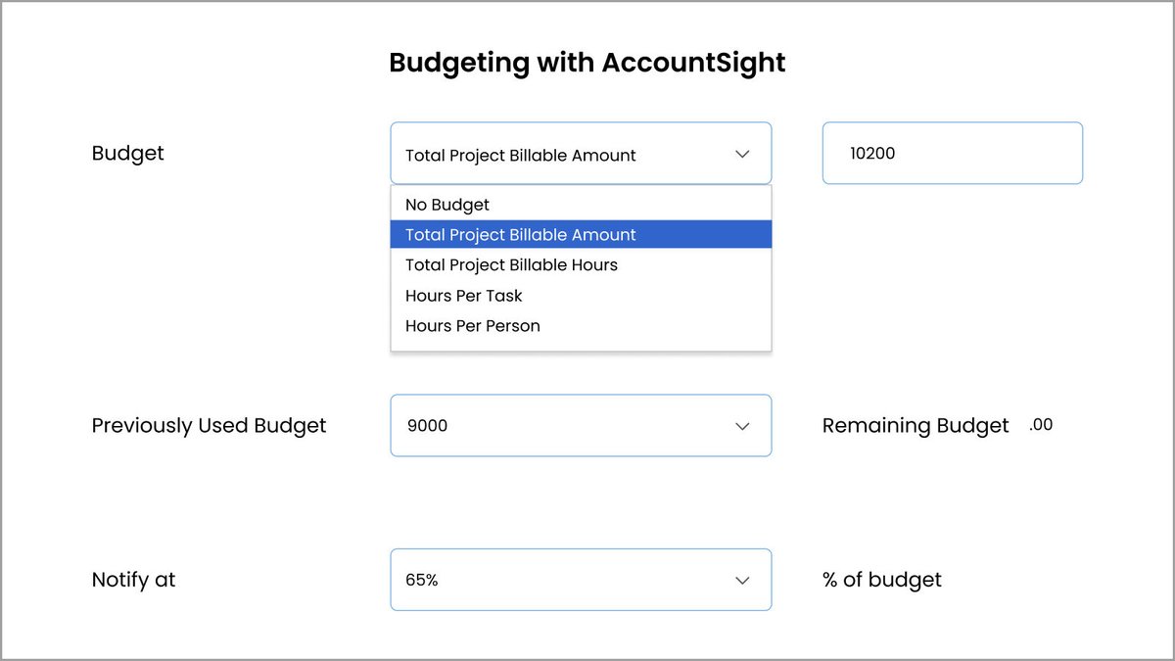
Task: Open the Previously Used Budget chevron arrow
Action: 742,426
